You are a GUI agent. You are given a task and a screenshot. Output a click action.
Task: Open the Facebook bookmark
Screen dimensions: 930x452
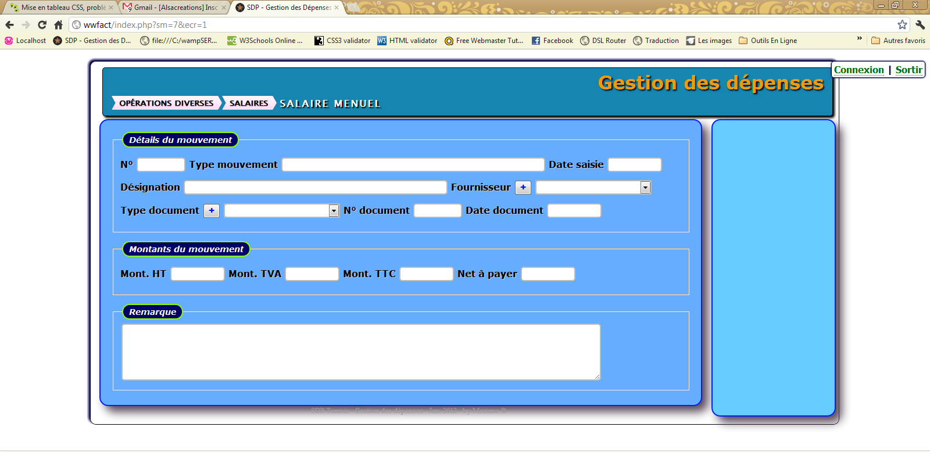552,41
